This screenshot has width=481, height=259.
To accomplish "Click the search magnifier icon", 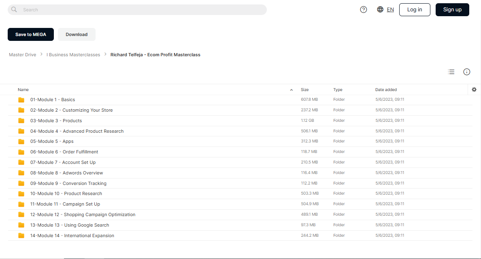I will [14, 9].
